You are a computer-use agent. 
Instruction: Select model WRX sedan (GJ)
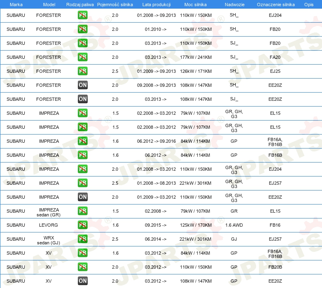[49, 240]
